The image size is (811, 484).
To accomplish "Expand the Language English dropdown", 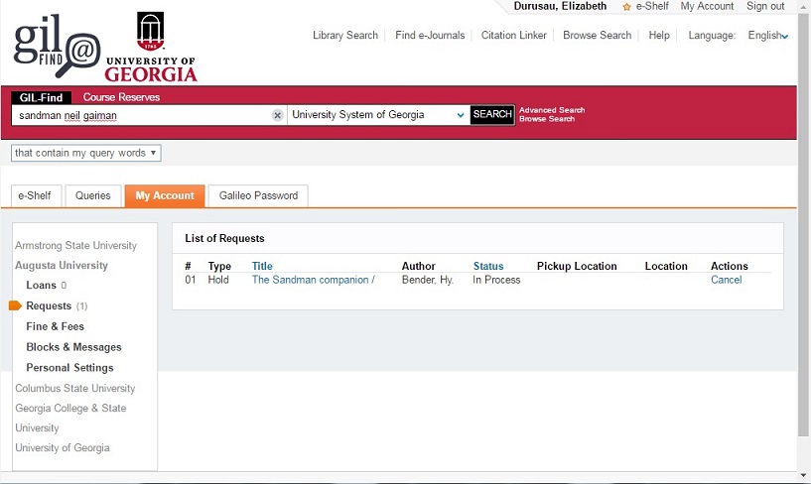I will tap(768, 36).
